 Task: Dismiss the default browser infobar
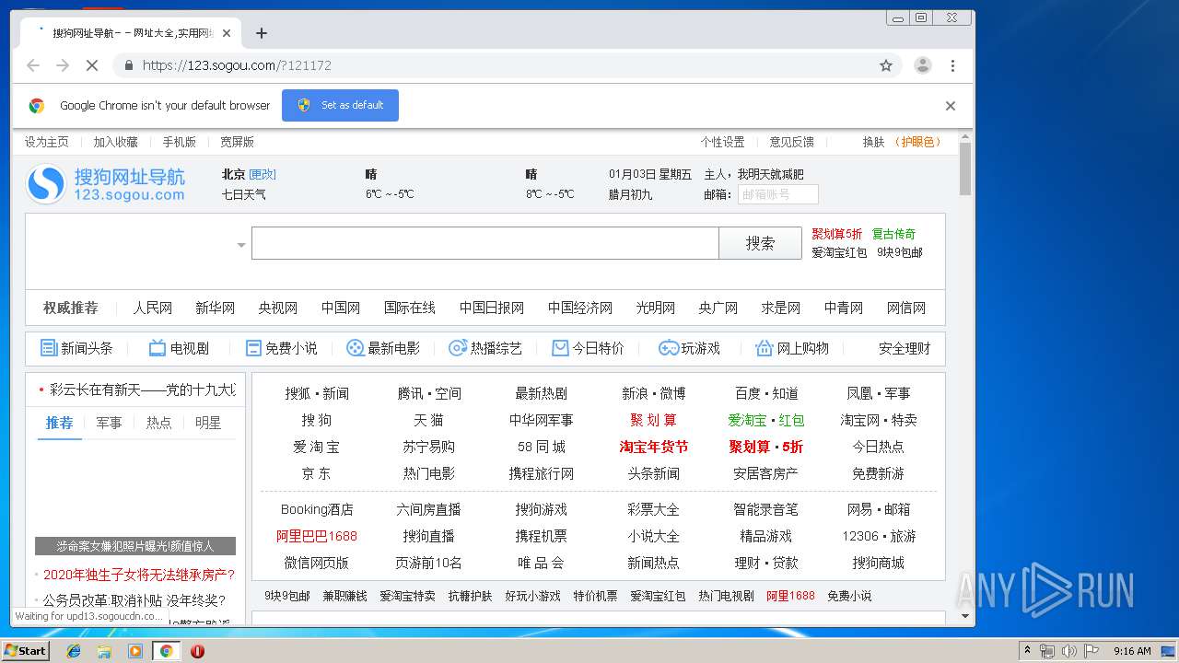pyautogui.click(x=951, y=106)
